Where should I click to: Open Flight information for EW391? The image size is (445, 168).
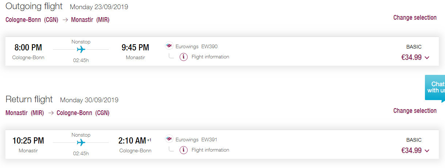(x=210, y=150)
